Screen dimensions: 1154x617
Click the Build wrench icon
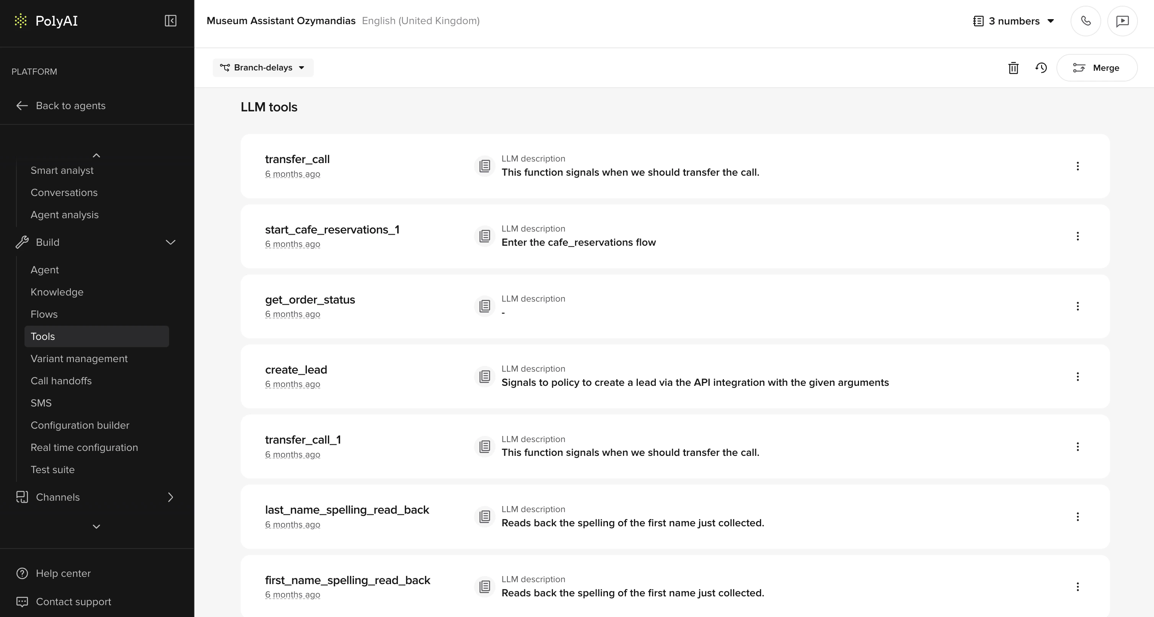click(x=21, y=242)
